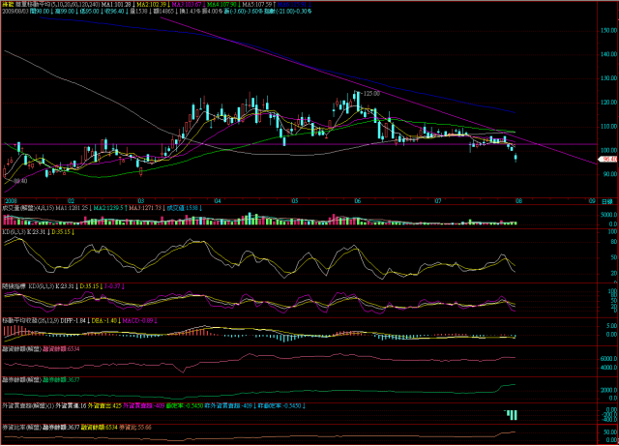Click the 110.00 price axis label

pos(609,127)
